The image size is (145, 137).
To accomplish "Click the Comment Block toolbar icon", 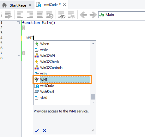I will (40, 15).
